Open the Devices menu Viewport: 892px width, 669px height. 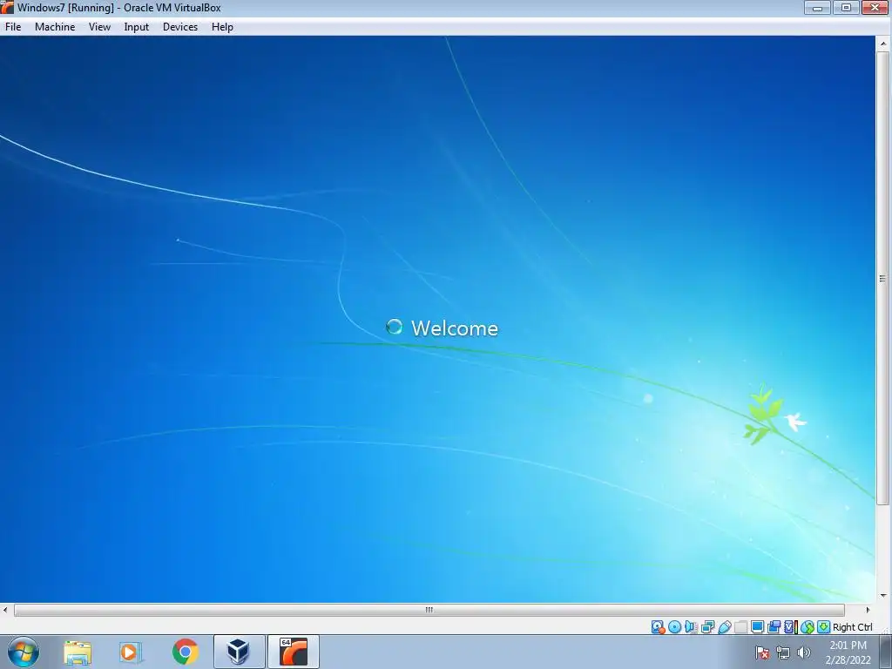pos(180,27)
